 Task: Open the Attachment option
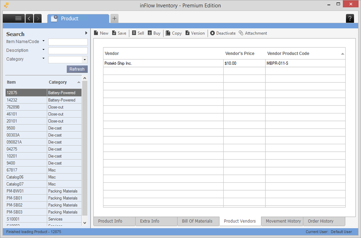tap(253, 33)
